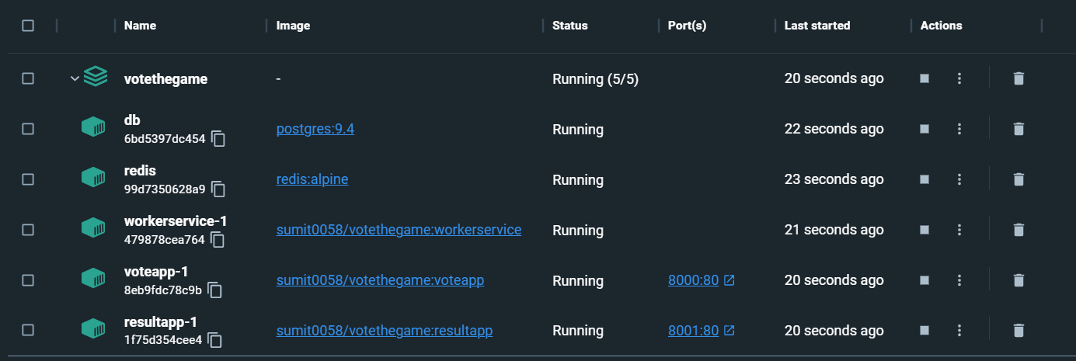
Task: Open more actions for resultapp-1
Action: [959, 331]
